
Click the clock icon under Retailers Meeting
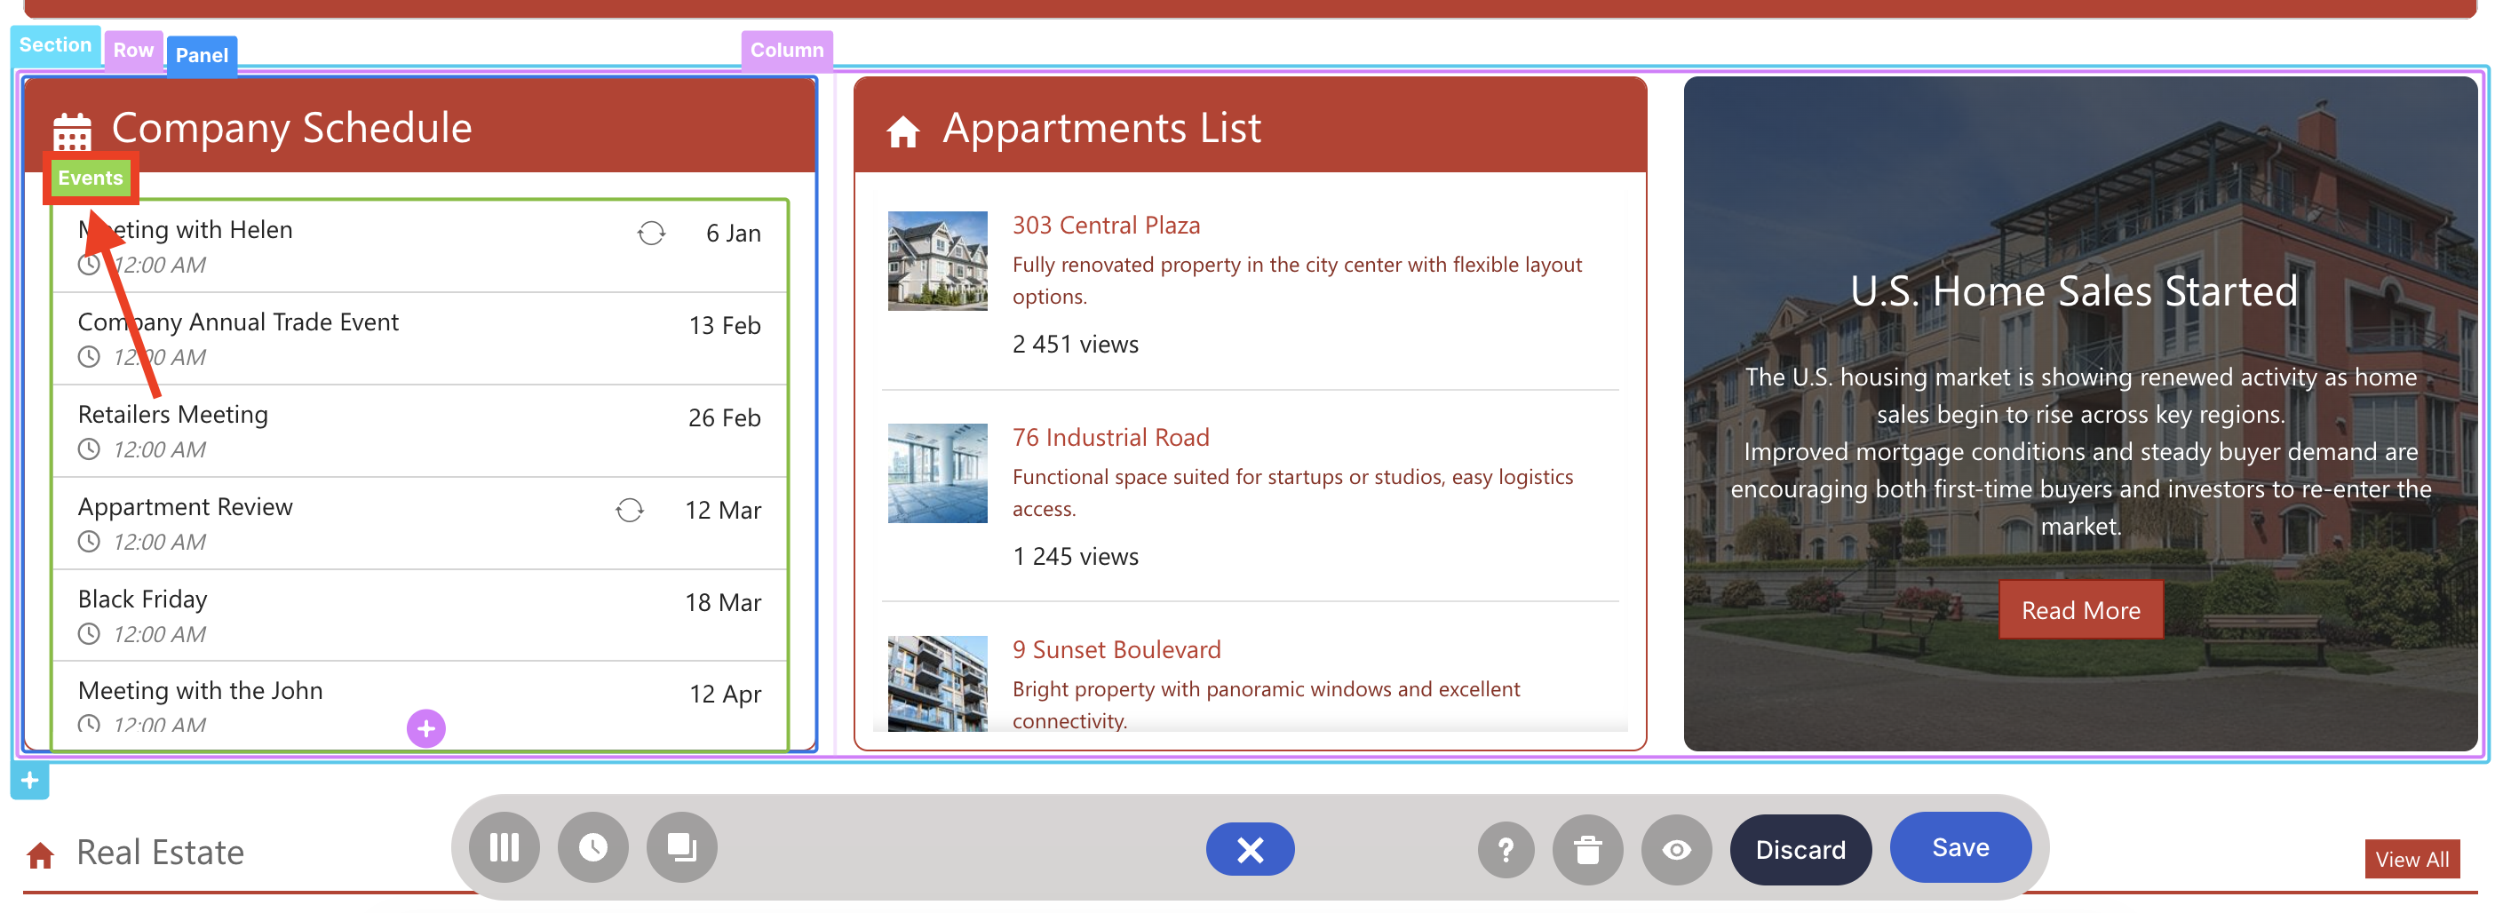[x=89, y=449]
